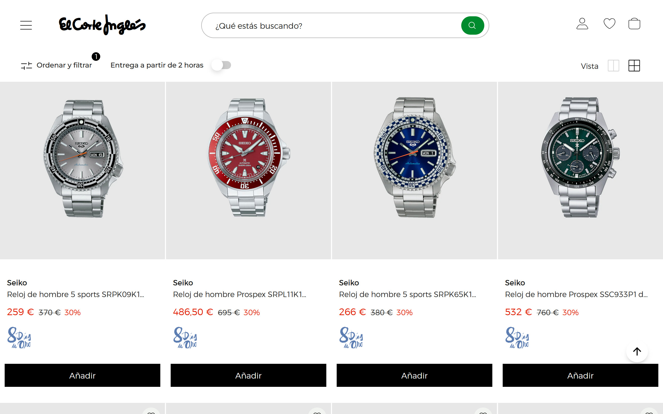Open the red Prospex watch image
663x414 pixels.
[248, 157]
